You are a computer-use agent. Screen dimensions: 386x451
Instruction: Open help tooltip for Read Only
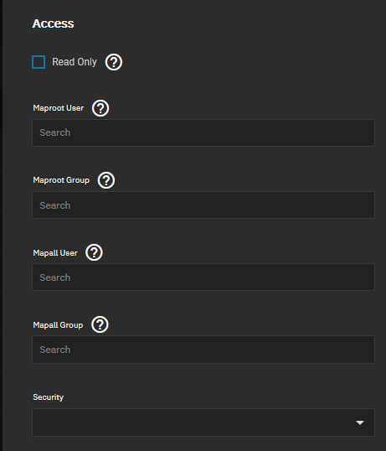click(x=114, y=62)
